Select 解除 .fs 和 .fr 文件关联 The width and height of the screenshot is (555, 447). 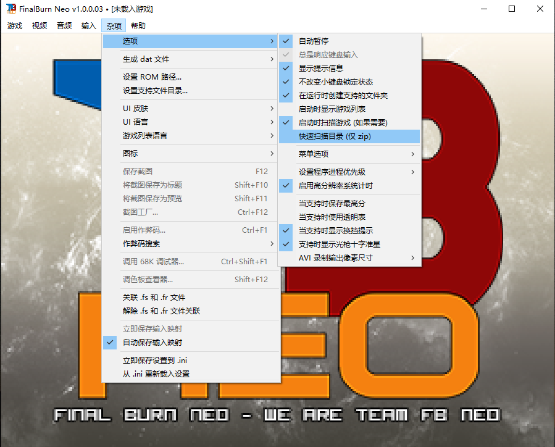(x=190, y=311)
